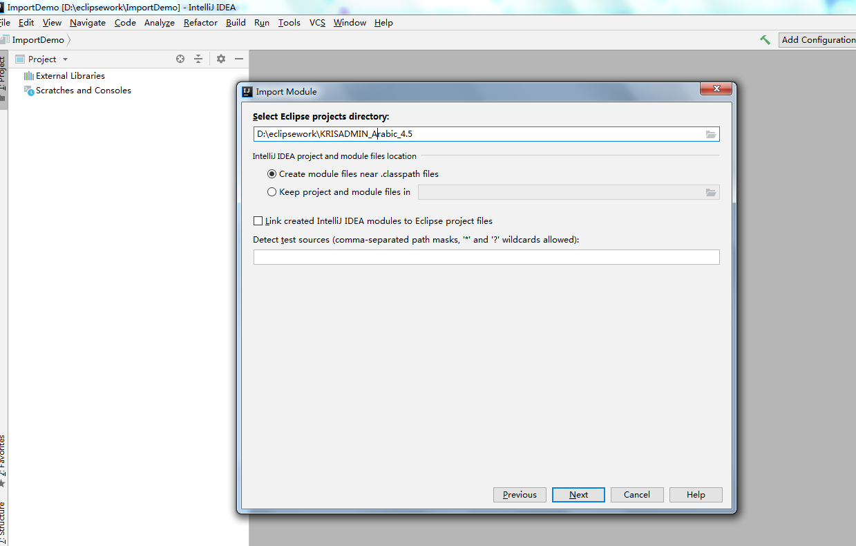Open the Tools menu
Viewport: 856px width, 546px height.
(x=289, y=23)
